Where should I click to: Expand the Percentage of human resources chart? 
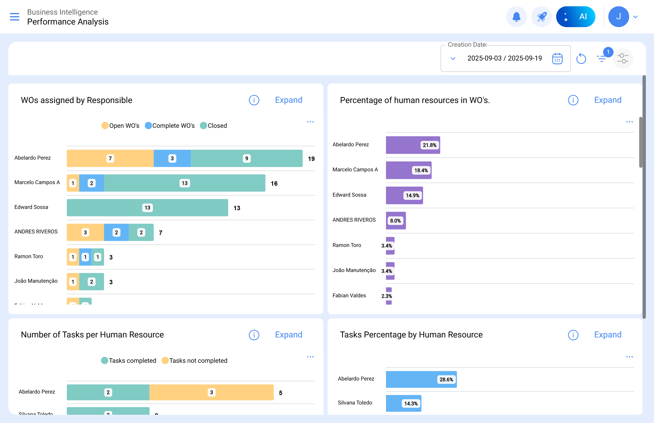point(608,100)
